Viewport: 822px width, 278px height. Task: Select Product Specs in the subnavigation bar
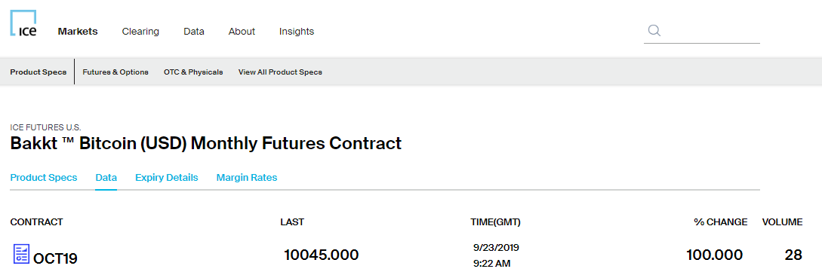(x=38, y=72)
